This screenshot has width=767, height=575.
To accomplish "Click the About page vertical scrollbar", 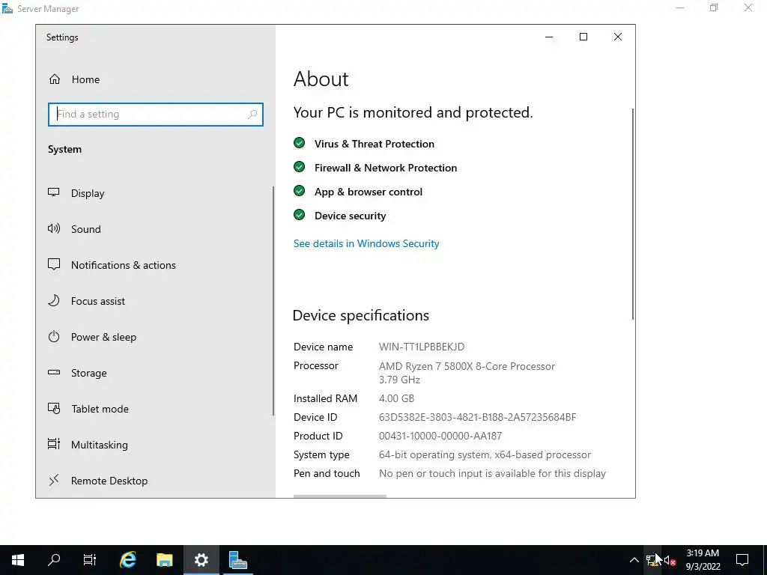I will click(632, 214).
